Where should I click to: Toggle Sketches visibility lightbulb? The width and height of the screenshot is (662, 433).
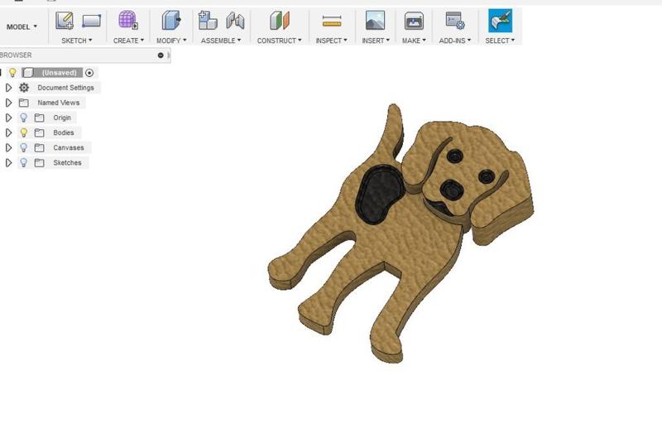pyautogui.click(x=24, y=162)
